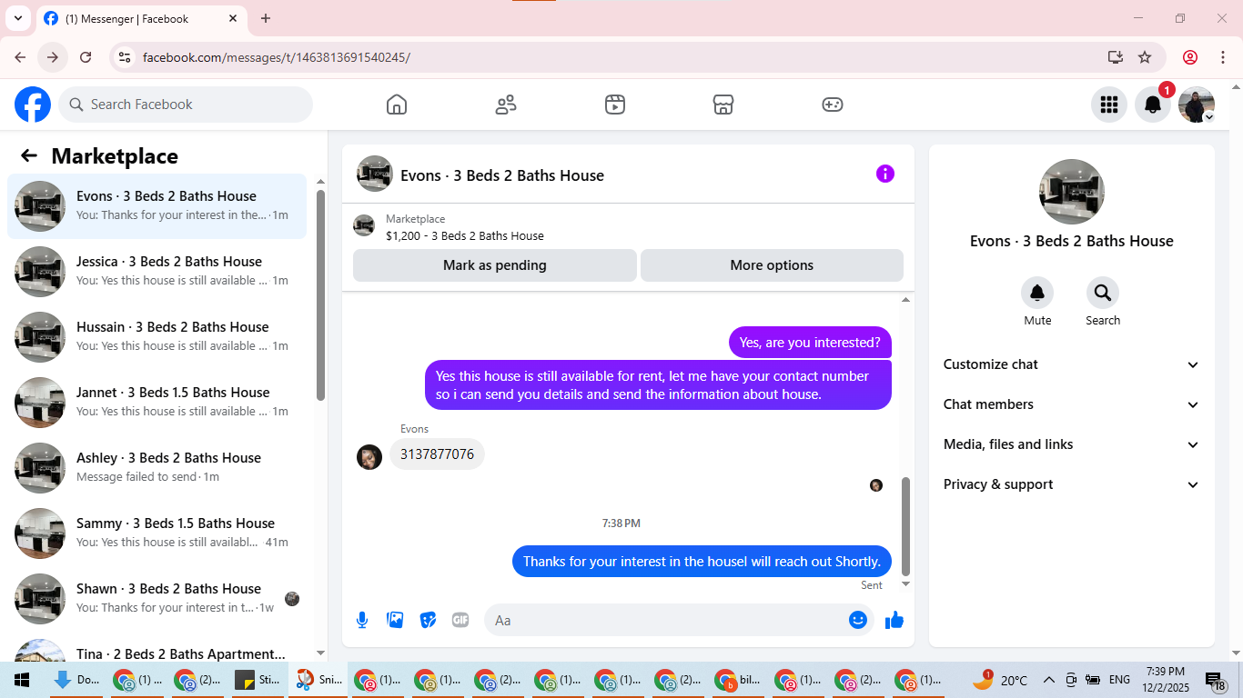Viewport: 1243px width, 698px height.
Task: Open the Jessica 3 Beds 2 Baths conversation
Action: 157,272
